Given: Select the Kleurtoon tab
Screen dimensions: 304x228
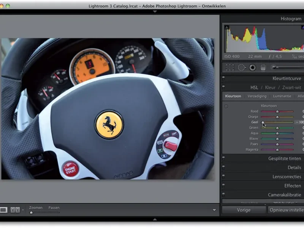Looking at the screenshot, I should pyautogui.click(x=233, y=96).
